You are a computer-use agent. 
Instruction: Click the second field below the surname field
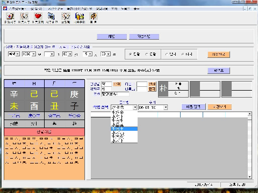[x=106, y=89]
